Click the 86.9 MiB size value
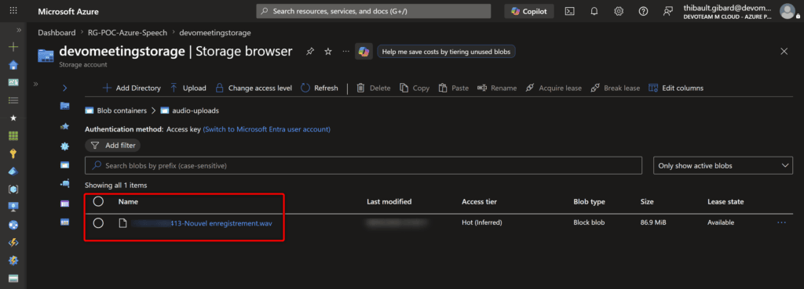This screenshot has width=804, height=289. 653,222
